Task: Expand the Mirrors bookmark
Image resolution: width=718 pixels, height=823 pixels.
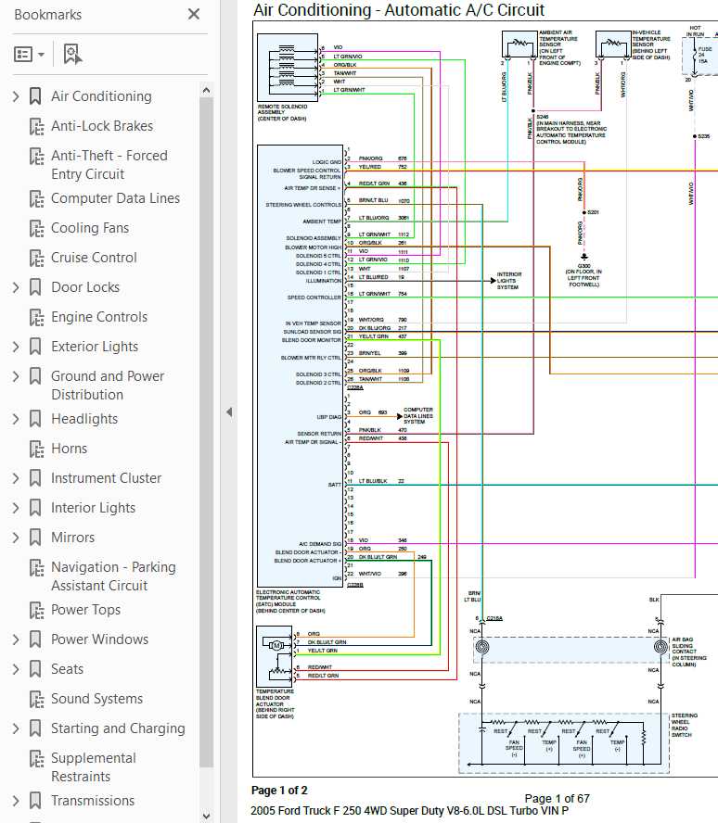Action: tap(16, 538)
